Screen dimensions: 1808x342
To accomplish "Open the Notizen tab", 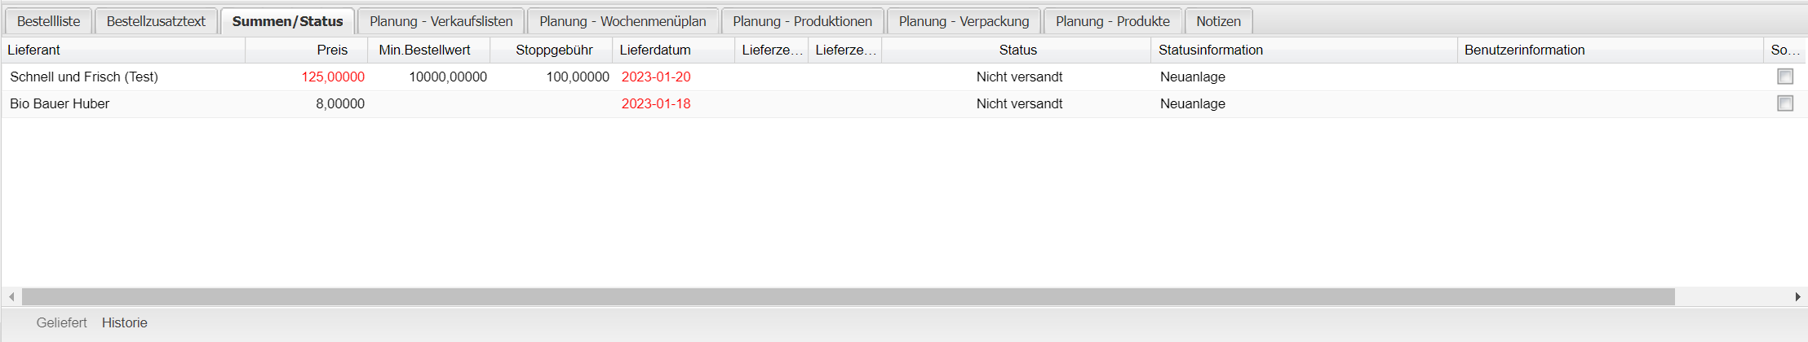I will 1218,21.
